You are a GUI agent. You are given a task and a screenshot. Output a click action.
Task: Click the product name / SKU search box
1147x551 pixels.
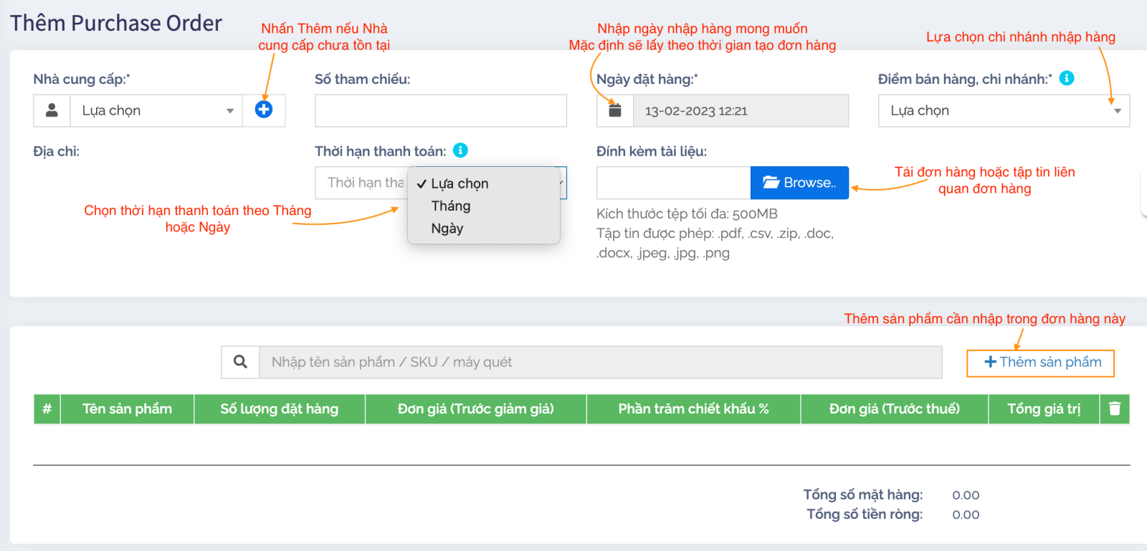pos(600,362)
